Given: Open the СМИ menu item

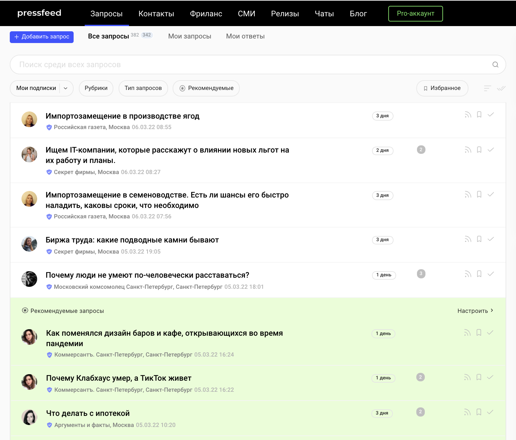Looking at the screenshot, I should (x=247, y=14).
